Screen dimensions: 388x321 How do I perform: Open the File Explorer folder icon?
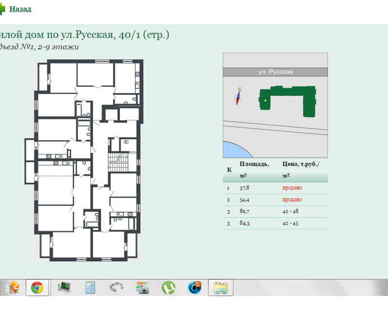(221, 288)
